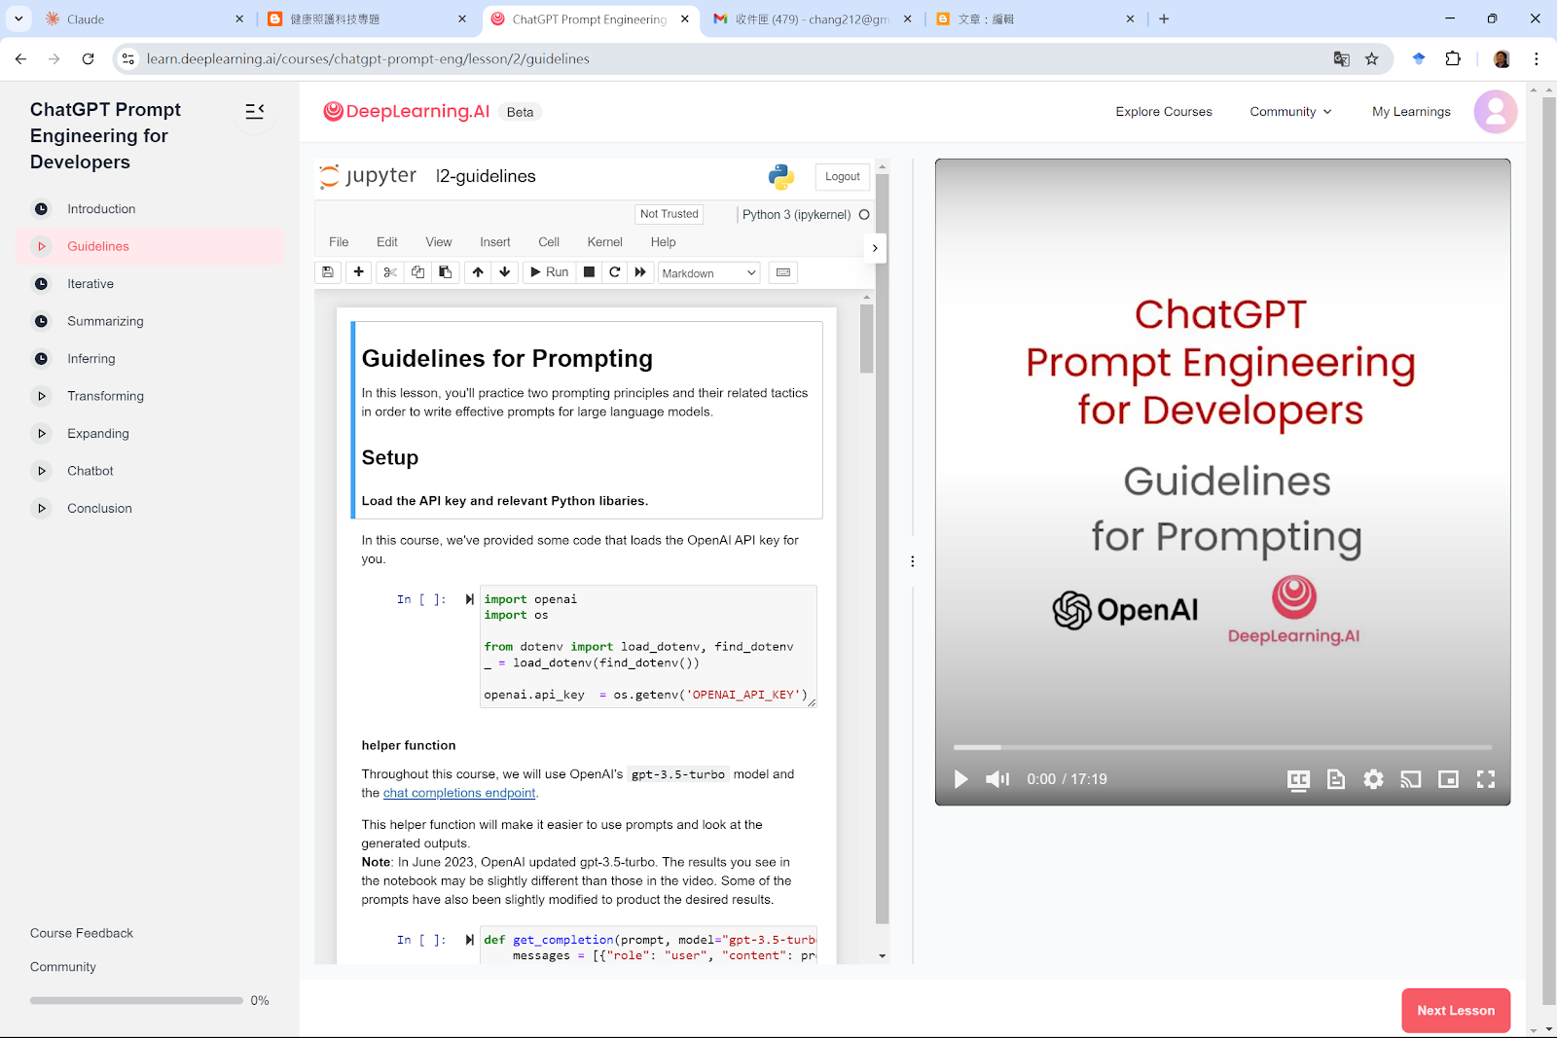Viewport: 1557px width, 1038px height.
Task: Collapse notebook panel with chevron arrow
Action: tap(875, 248)
